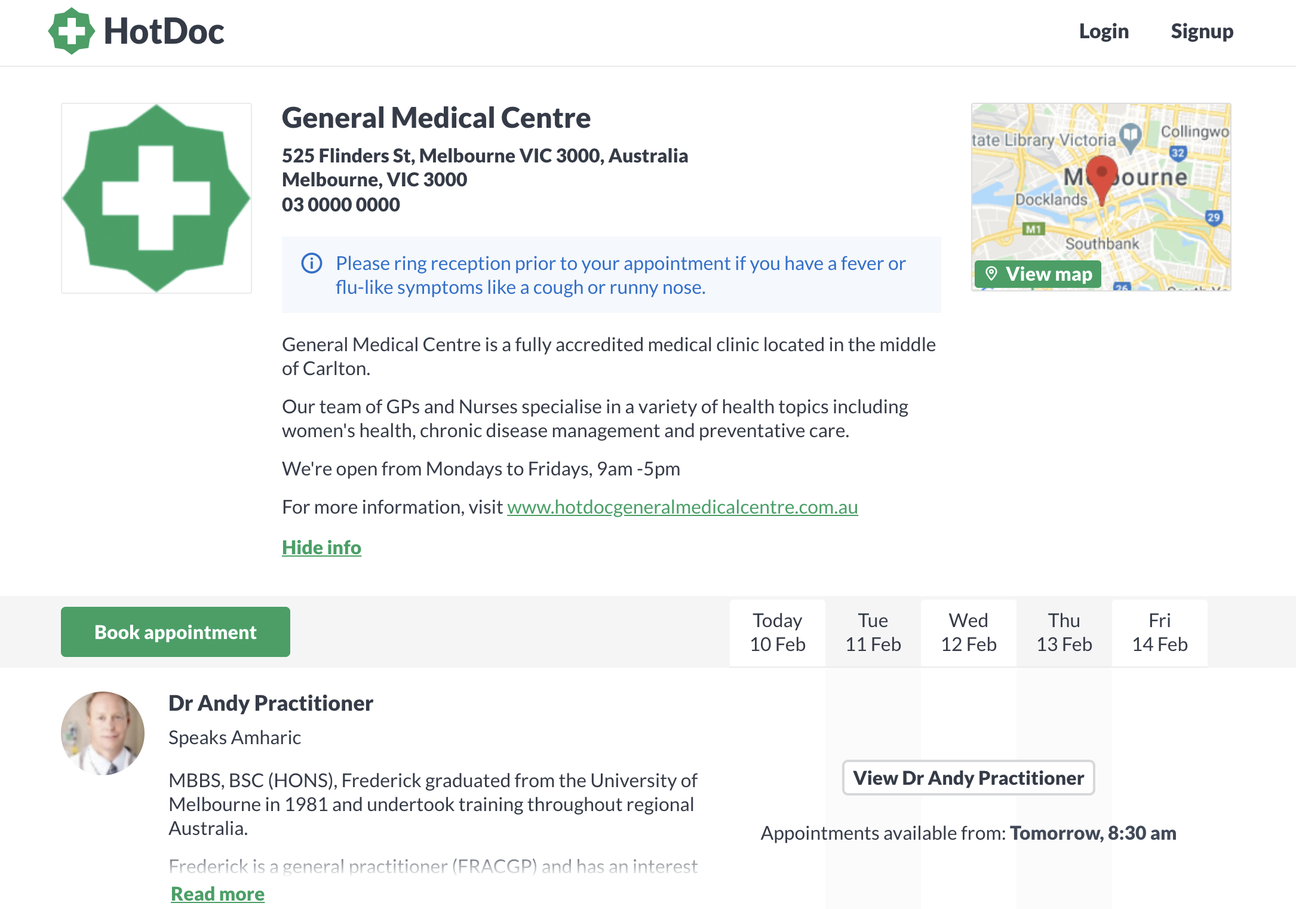The width and height of the screenshot is (1296, 909).
Task: Select the Wed 12 Feb date tab
Action: (969, 632)
